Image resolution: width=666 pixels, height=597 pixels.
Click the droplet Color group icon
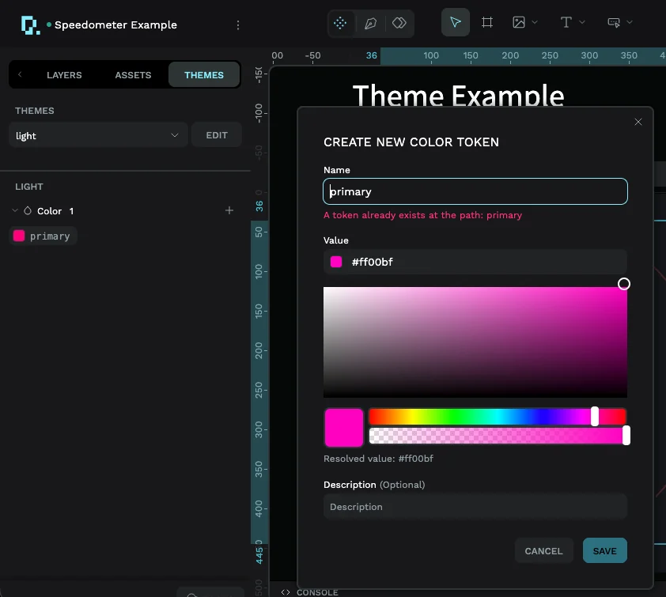28,210
